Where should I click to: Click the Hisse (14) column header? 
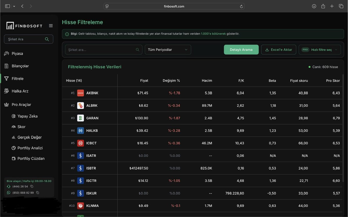74,80
